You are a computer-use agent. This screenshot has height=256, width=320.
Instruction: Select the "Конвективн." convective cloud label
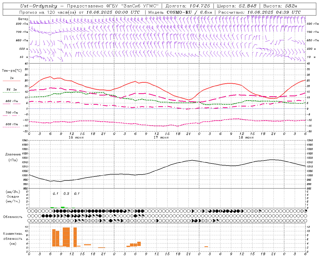coord(13,233)
